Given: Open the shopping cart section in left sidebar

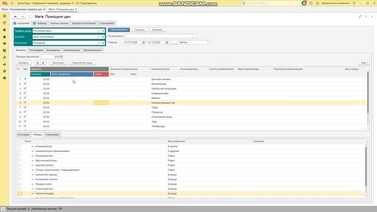Looking at the screenshot, I should (4, 44).
